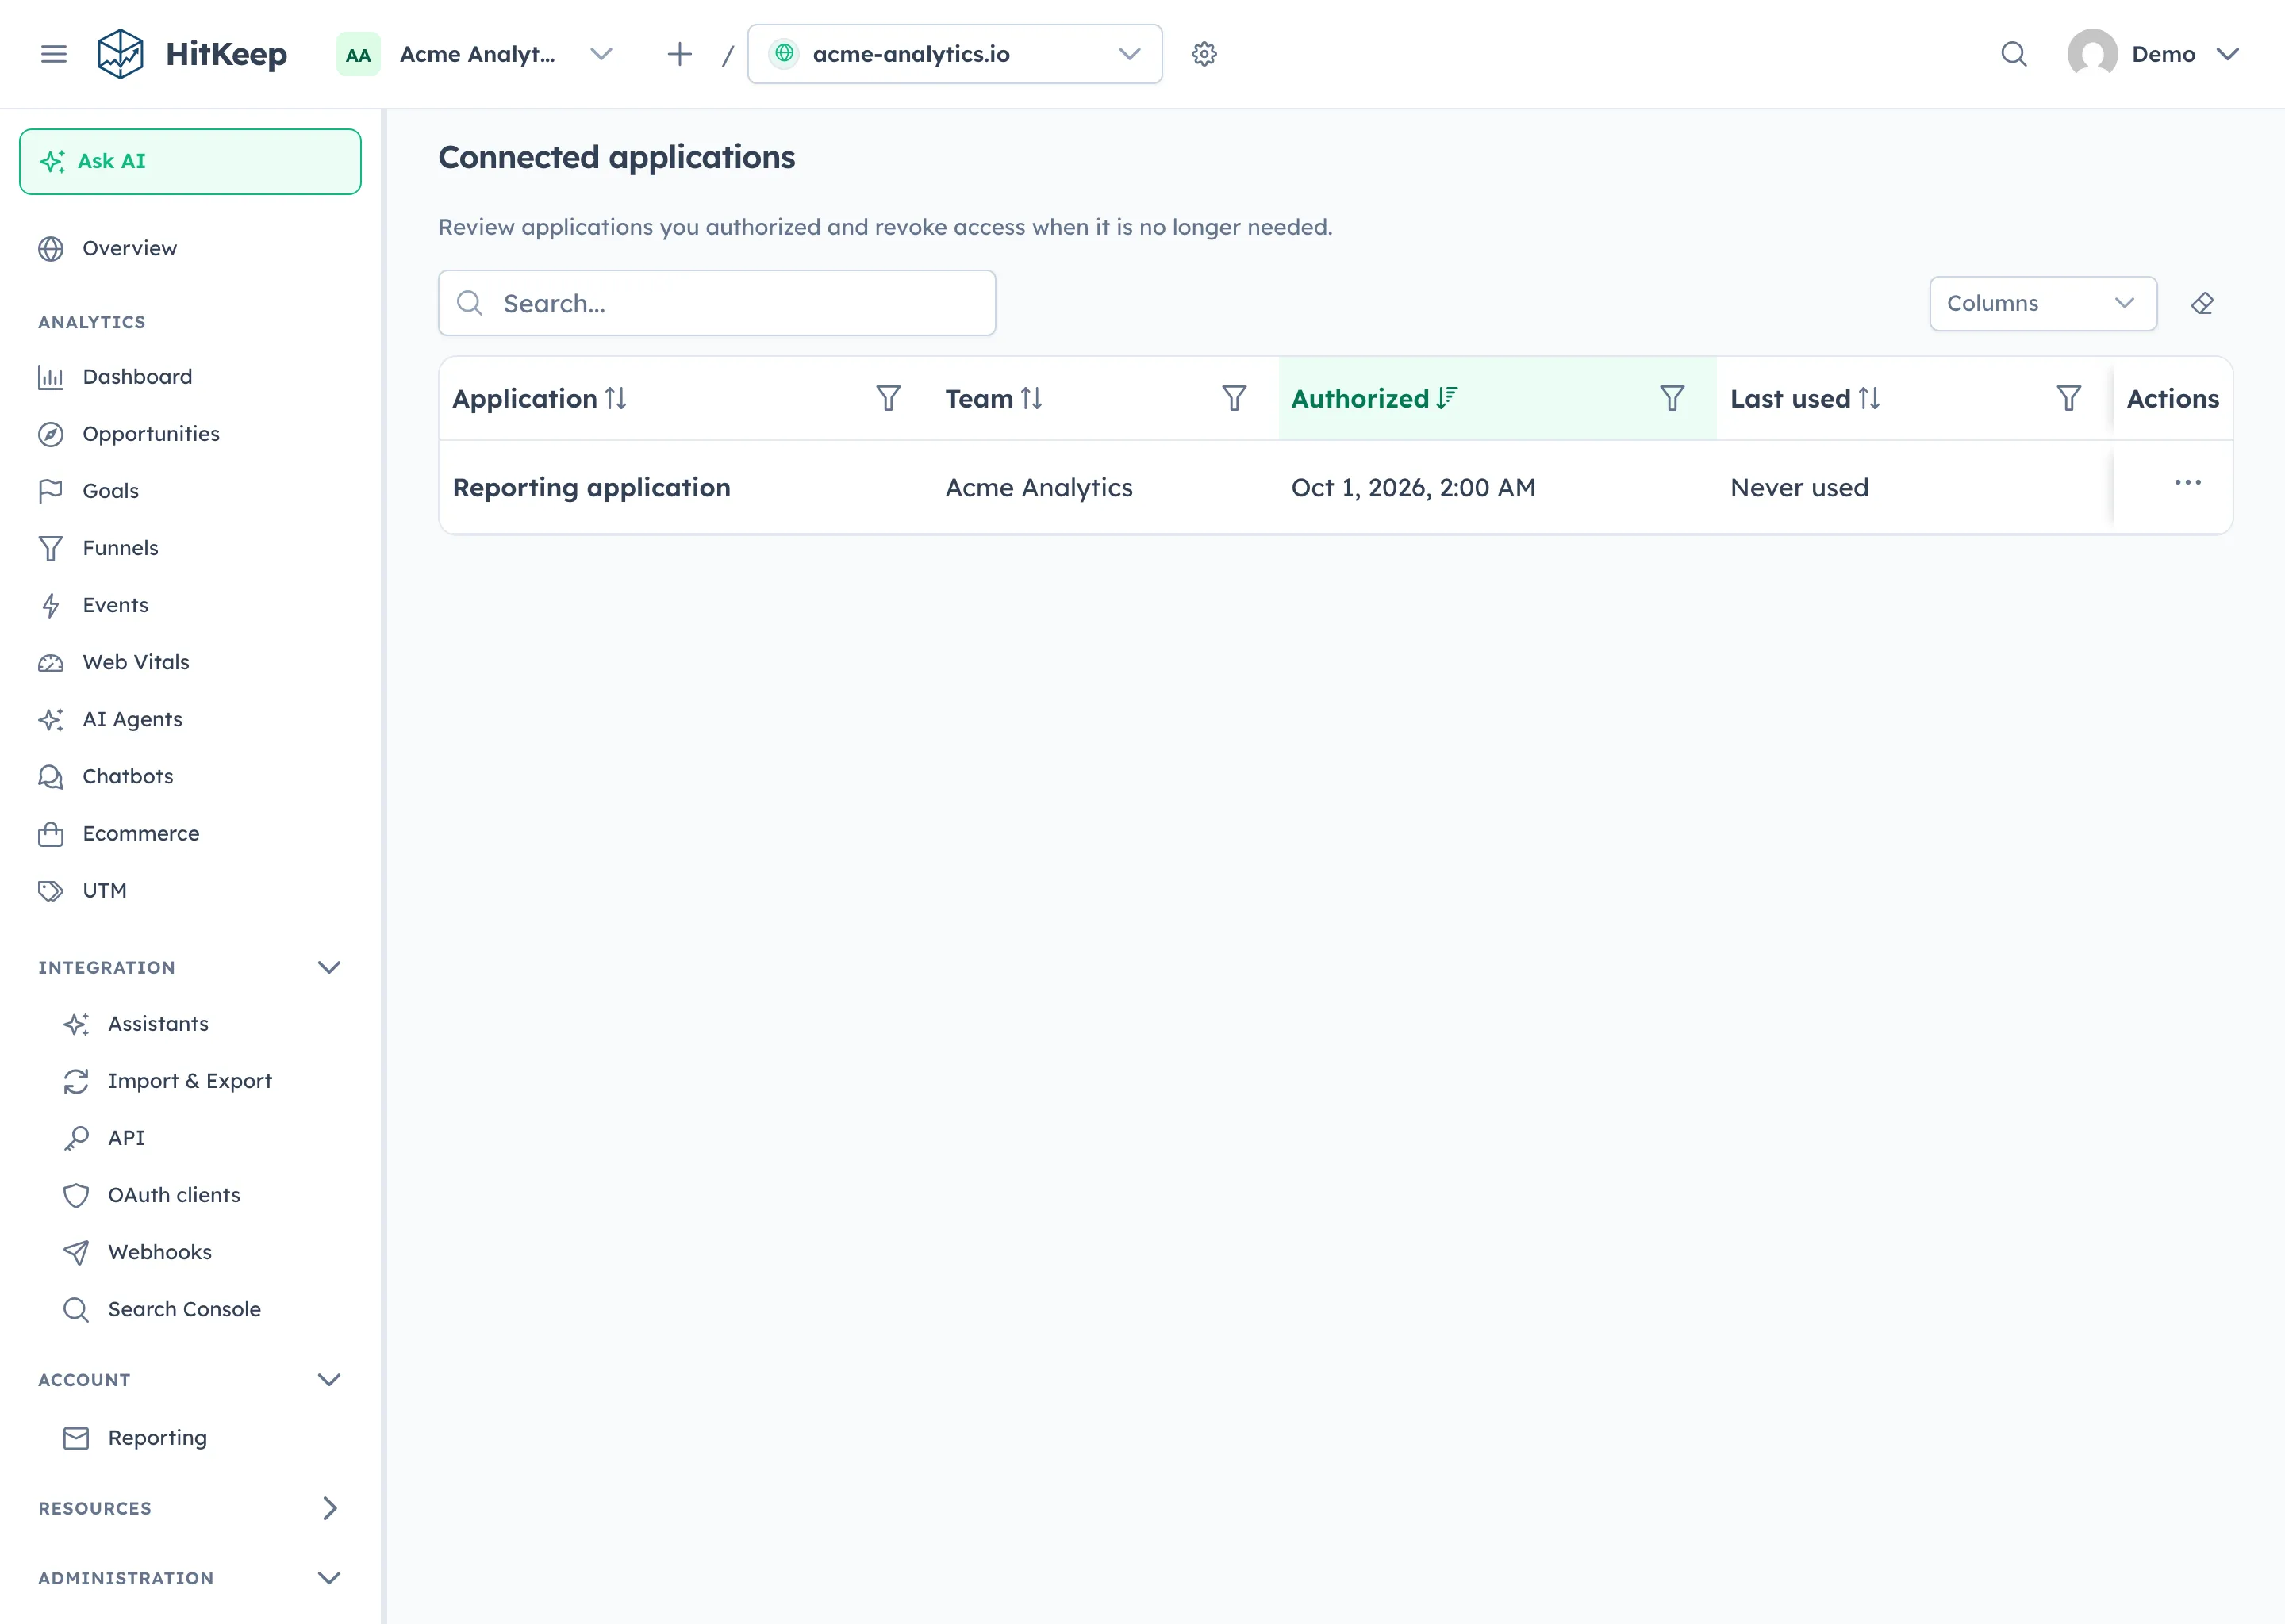This screenshot has width=2285, height=1624.
Task: Open site settings gear icon
Action: click(x=1204, y=54)
